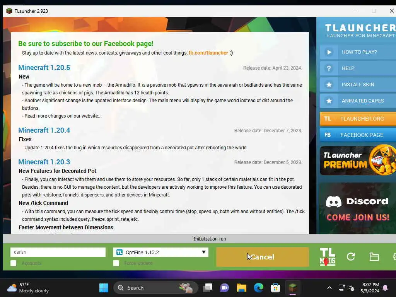
Task: Open Microsoft Edge from taskbar
Action: tap(259, 288)
